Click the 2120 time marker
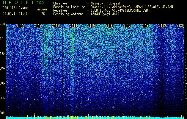This screenshot has width=187, height=119. [x=180, y=26]
